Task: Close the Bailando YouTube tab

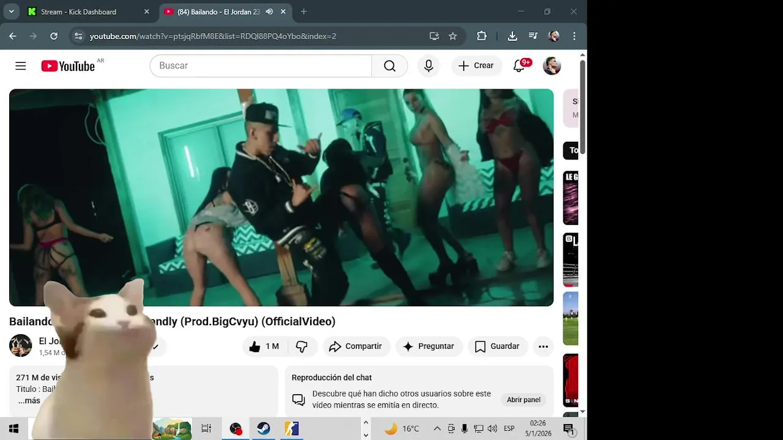Action: [x=283, y=12]
